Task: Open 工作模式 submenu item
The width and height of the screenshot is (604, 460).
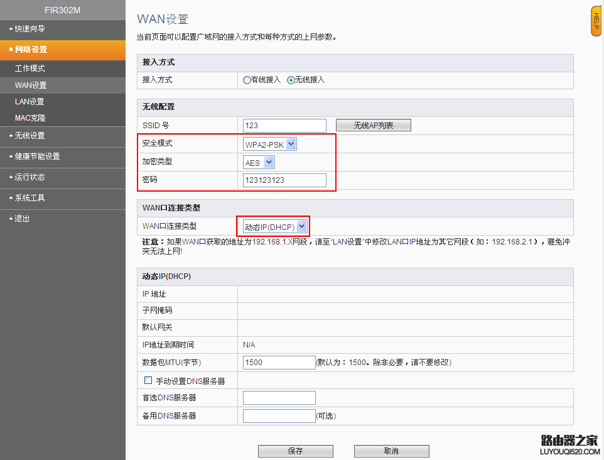Action: coord(30,68)
